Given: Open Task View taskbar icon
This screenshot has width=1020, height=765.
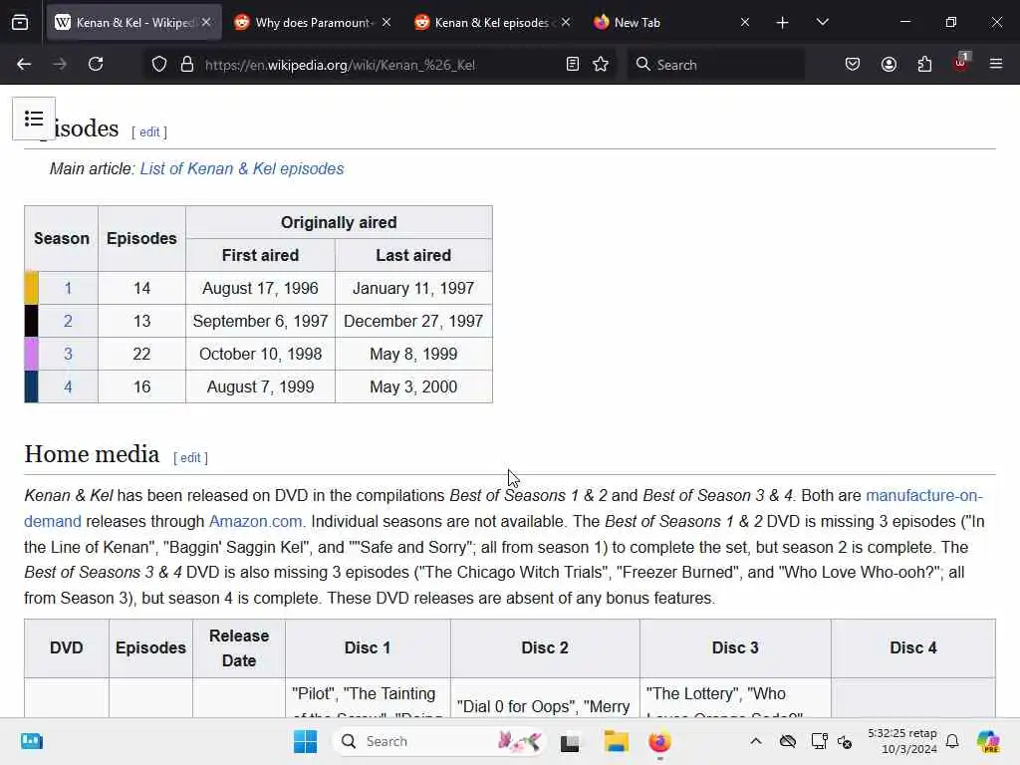Looking at the screenshot, I should [x=570, y=741].
